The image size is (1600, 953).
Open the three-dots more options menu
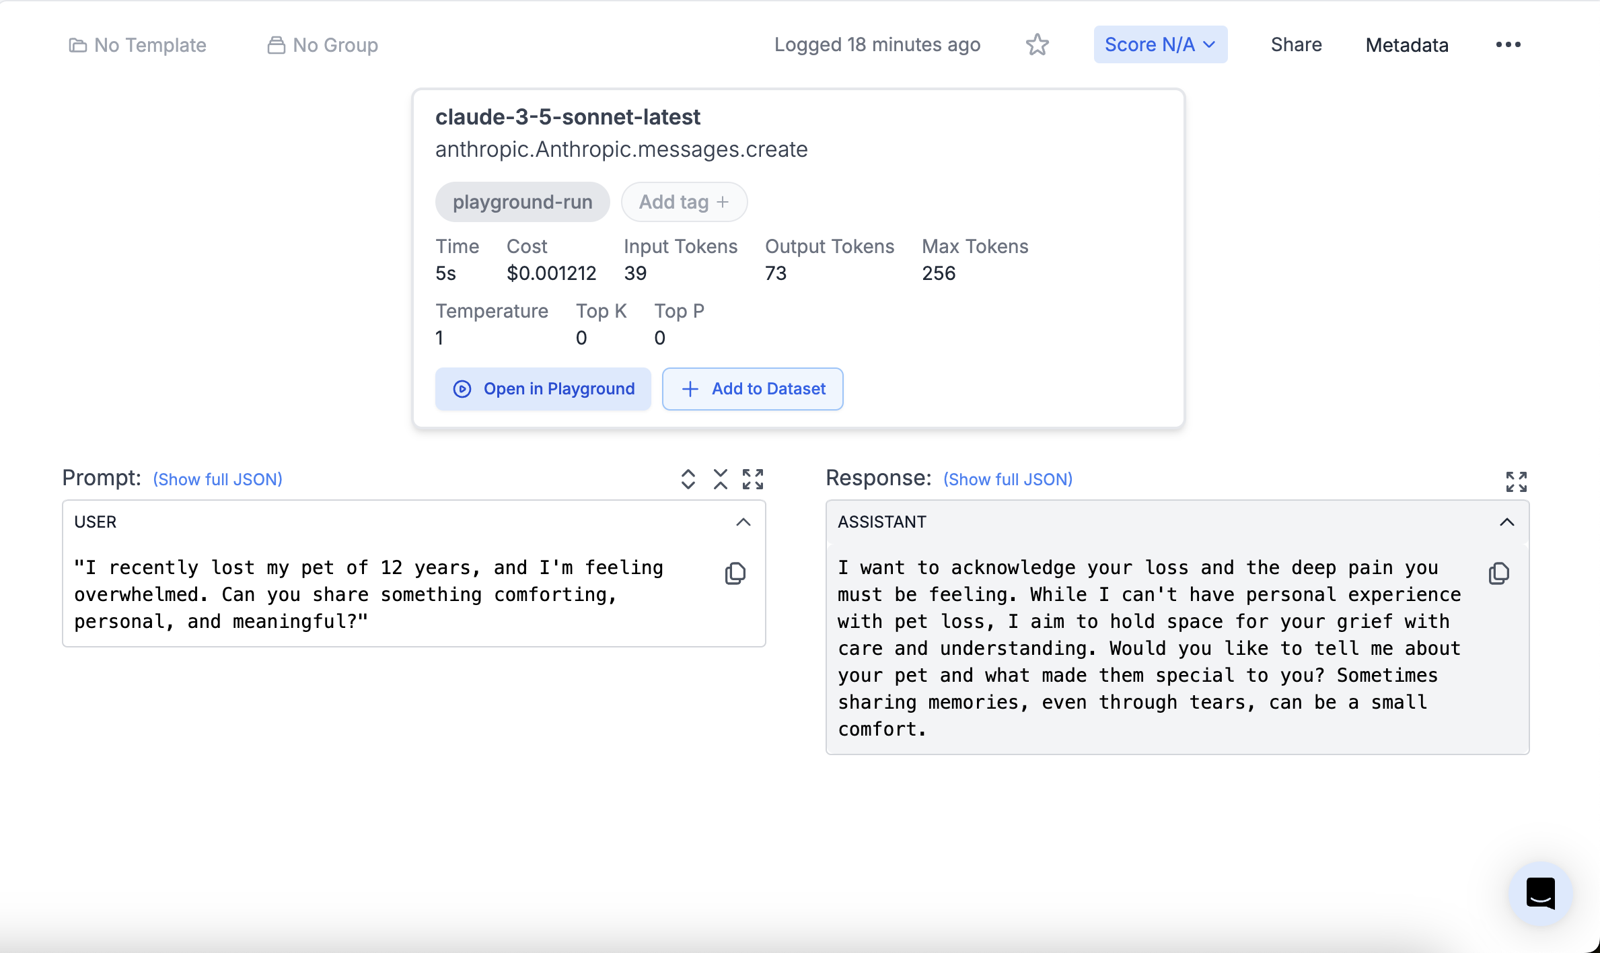(1508, 44)
